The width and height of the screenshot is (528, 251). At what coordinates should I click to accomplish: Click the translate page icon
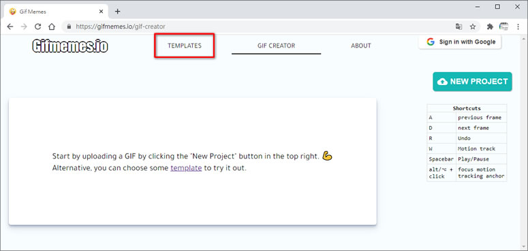(459, 27)
